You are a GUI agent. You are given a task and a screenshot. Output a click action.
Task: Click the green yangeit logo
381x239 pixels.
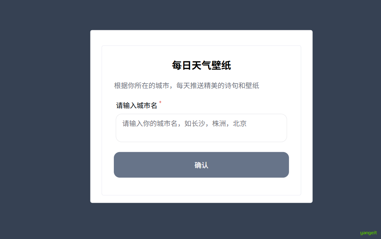[x=368, y=233]
